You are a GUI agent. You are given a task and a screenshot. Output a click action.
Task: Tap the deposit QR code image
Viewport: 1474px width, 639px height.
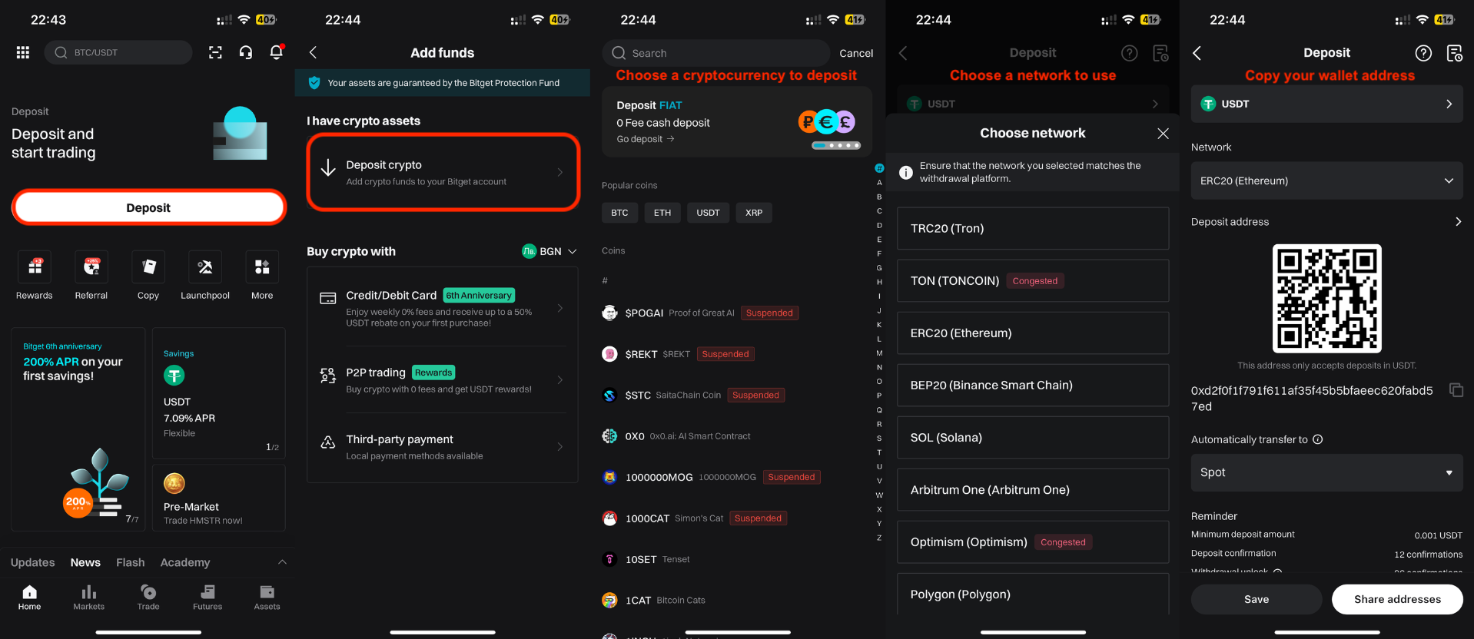coord(1326,298)
